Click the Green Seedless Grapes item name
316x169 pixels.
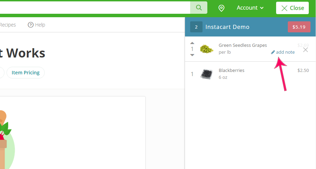243,45
